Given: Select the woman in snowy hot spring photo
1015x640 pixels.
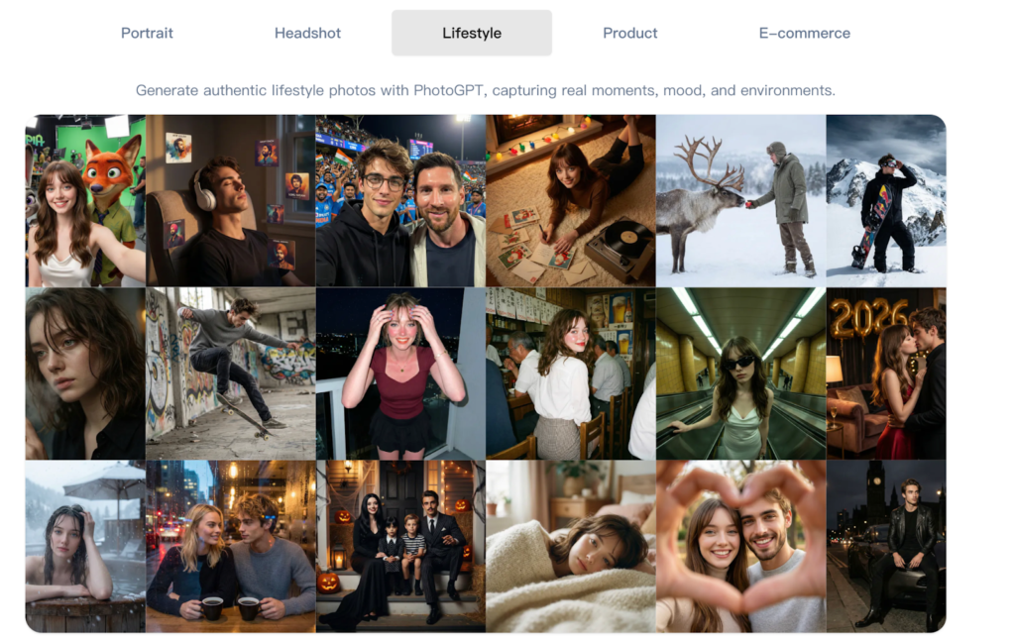Looking at the screenshot, I should pos(85,546).
